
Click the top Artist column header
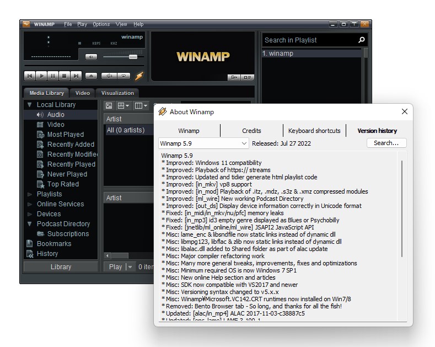pos(128,119)
